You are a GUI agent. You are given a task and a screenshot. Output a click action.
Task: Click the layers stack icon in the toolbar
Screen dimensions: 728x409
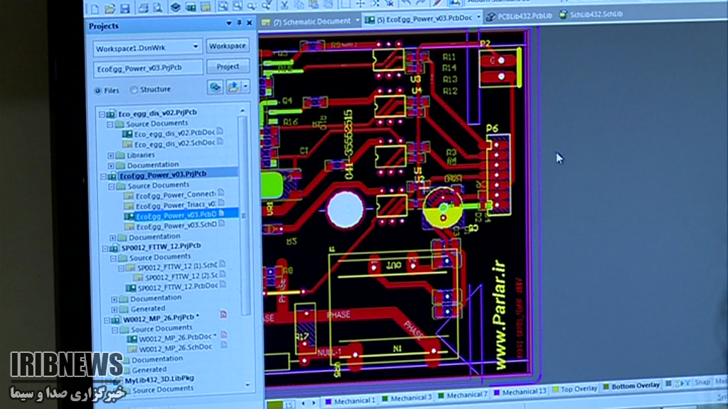(176, 9)
